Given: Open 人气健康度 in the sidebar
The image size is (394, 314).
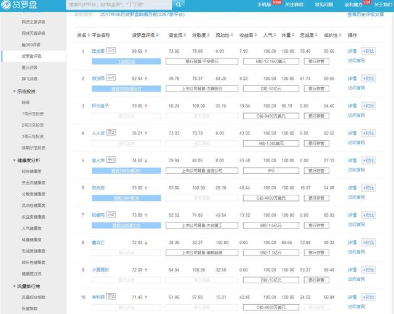Looking at the screenshot, I should tap(31, 229).
